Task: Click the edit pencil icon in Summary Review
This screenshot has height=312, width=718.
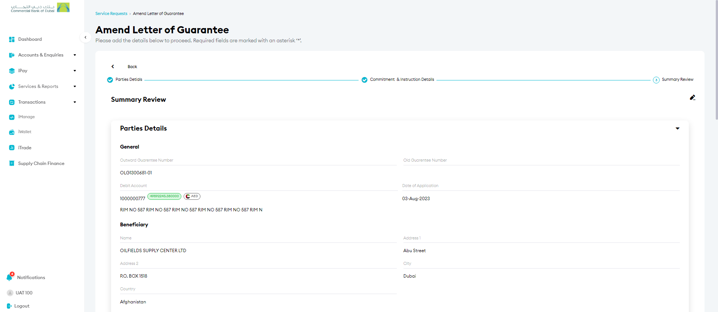Action: click(693, 98)
